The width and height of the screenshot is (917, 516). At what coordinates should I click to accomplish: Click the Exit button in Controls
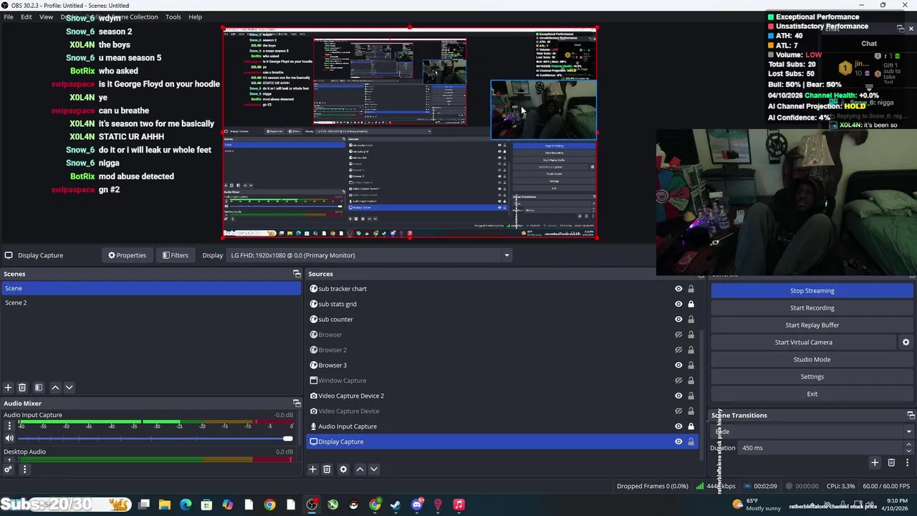pyautogui.click(x=812, y=394)
